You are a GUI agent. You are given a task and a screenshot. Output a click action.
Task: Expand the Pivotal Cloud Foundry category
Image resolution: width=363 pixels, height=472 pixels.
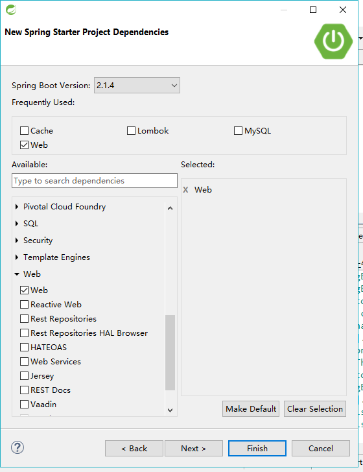tap(17, 207)
